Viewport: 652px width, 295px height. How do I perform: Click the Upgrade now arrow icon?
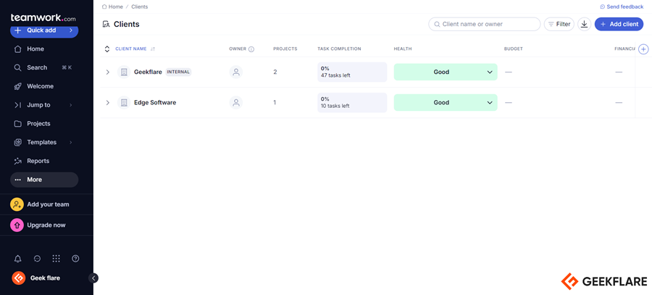point(17,225)
